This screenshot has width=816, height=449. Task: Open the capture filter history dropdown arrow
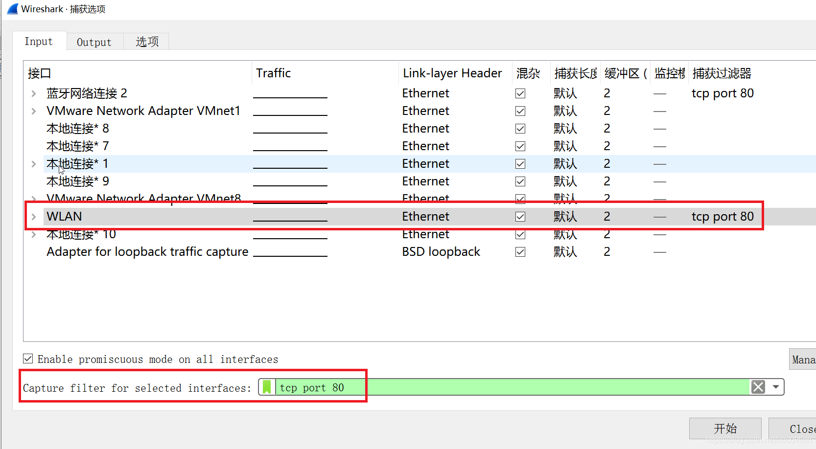point(776,387)
